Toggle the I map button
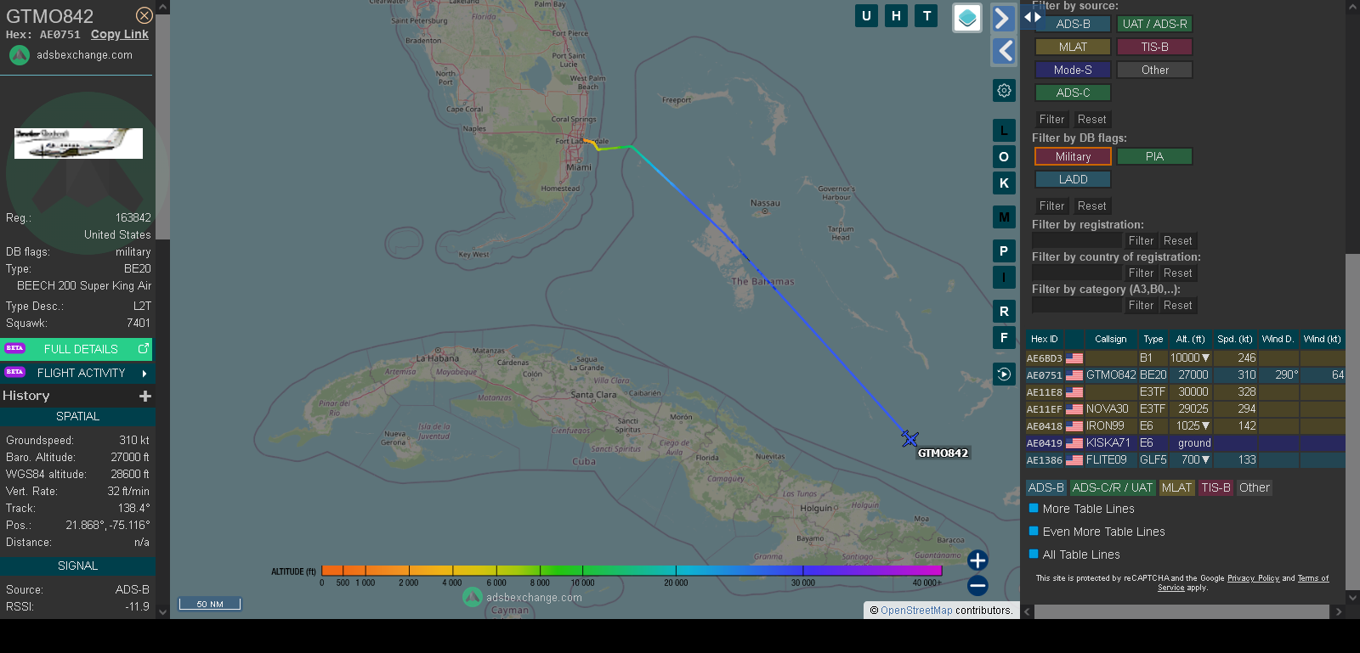 (x=1004, y=278)
